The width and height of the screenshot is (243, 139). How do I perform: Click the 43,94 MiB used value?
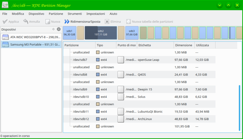pos(202,112)
